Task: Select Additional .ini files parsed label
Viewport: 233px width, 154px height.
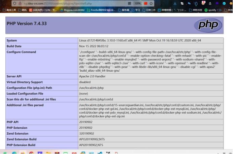Action: (25, 105)
